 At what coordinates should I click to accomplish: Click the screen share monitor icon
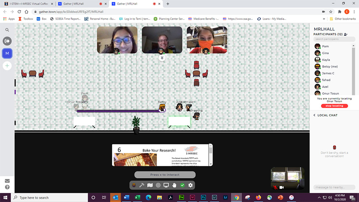click(x=166, y=185)
